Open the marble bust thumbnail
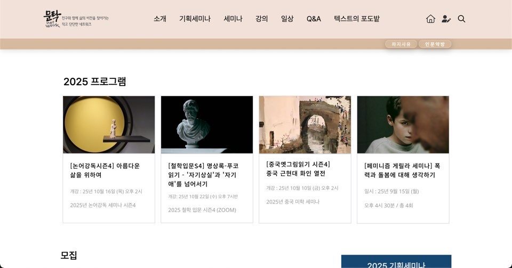Screen dimensions: 512x268 (207, 125)
